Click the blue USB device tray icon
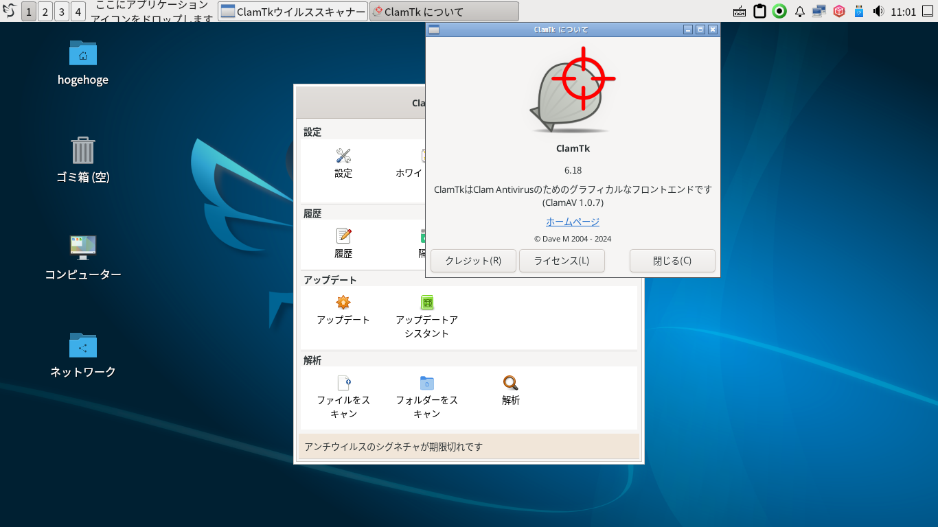The height and width of the screenshot is (527, 938). [858, 11]
